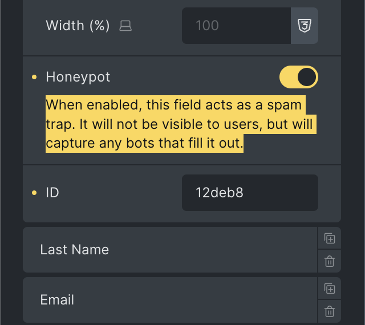This screenshot has width=365, height=325.
Task: Click the laptop breakpoint icon next to Width (%)
Action: pyautogui.click(x=125, y=26)
